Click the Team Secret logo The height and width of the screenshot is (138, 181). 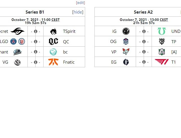(x=17, y=31)
